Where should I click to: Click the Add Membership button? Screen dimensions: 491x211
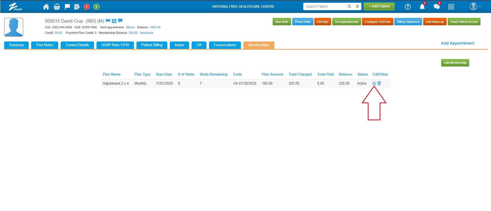click(x=455, y=63)
